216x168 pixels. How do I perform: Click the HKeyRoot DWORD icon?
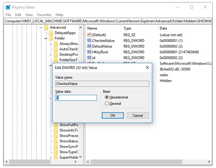(89, 52)
